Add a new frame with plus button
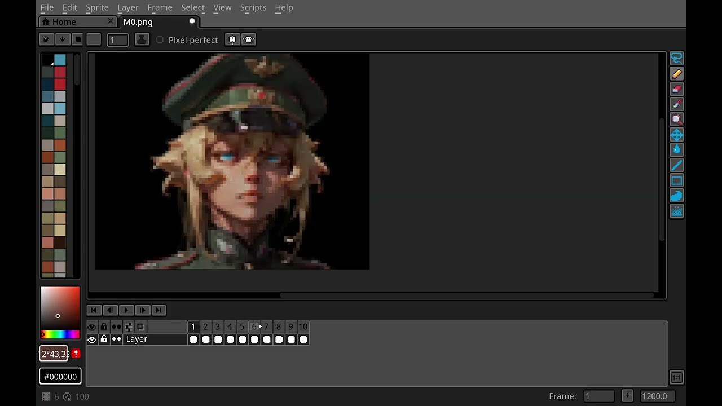Viewport: 722px width, 406px height. click(x=627, y=396)
